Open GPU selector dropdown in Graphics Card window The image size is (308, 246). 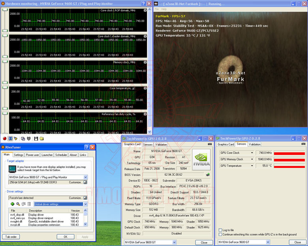(175, 242)
